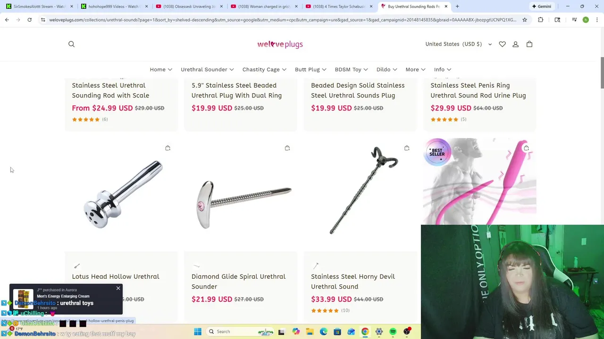
Task: Switch to the SirSmokesAlottt Stream tab
Action: (x=40, y=7)
